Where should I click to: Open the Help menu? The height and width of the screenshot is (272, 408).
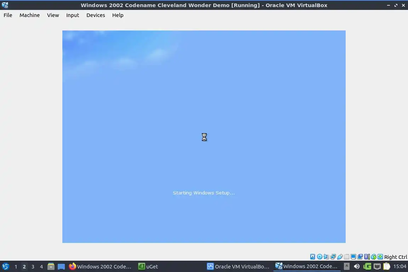pyautogui.click(x=118, y=15)
